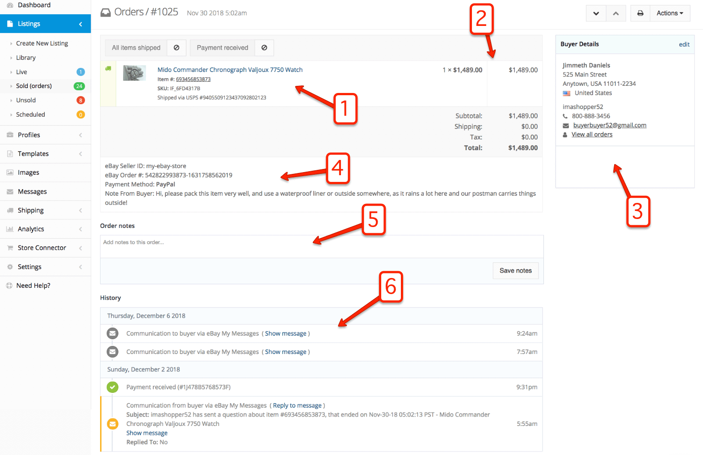Click the Add notes text field

pyautogui.click(x=321, y=246)
